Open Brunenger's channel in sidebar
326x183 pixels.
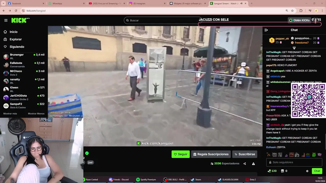[24, 56]
